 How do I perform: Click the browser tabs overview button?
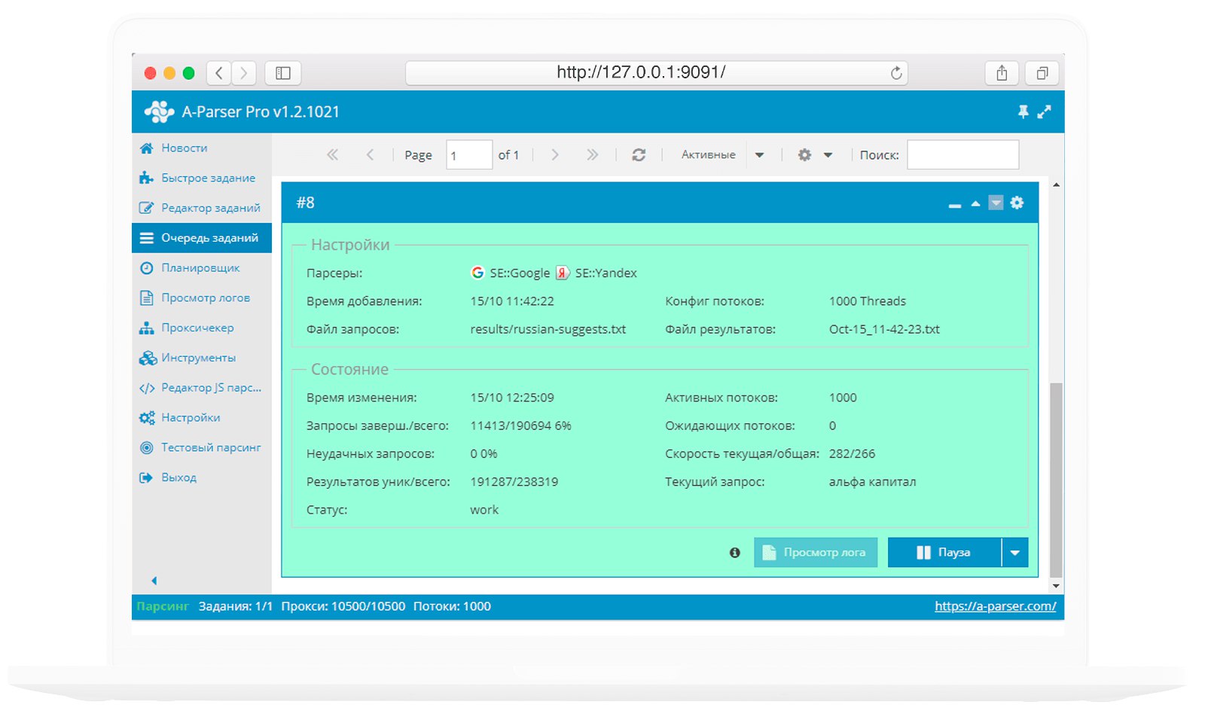click(x=1042, y=73)
